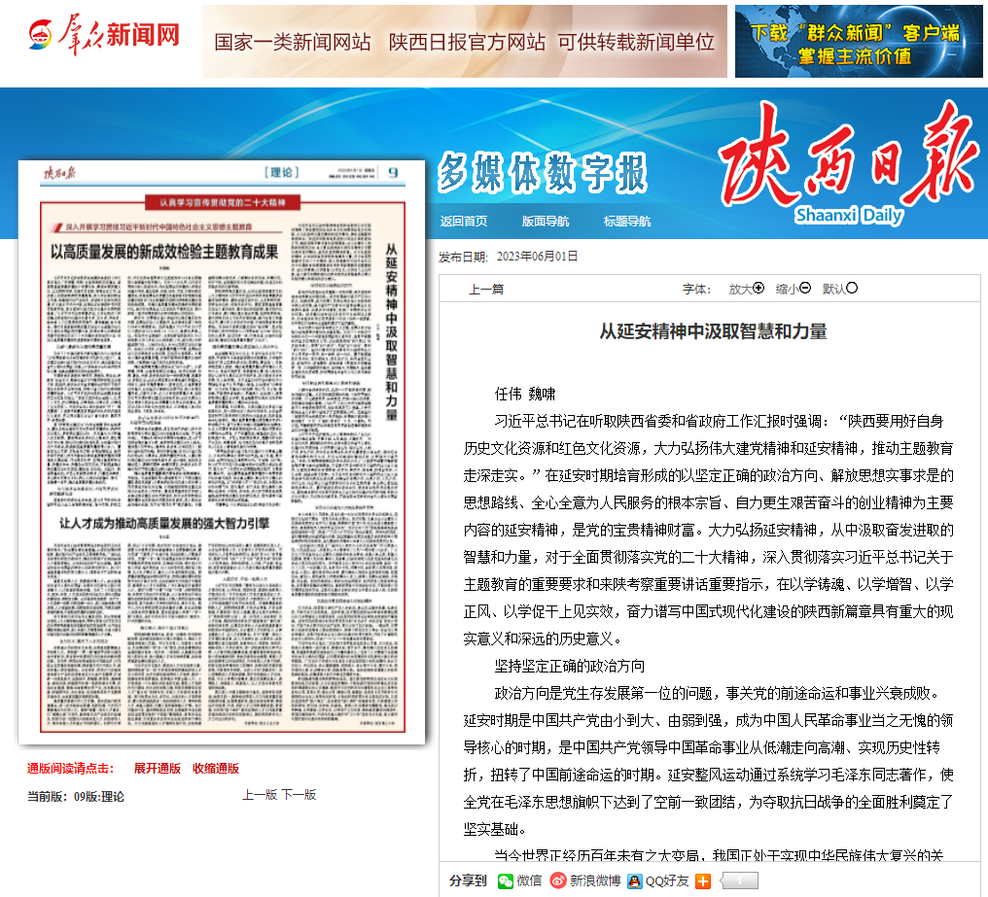This screenshot has width=988, height=897.
Task: Go to next page 下一版
Action: point(299,795)
